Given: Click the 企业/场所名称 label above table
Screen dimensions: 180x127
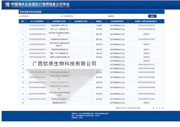Looking at the screenshot, I should point(24,16).
